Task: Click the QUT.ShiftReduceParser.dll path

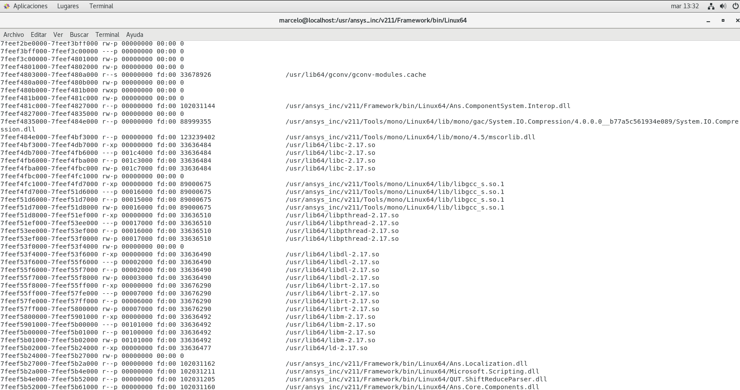Action: coord(416,379)
